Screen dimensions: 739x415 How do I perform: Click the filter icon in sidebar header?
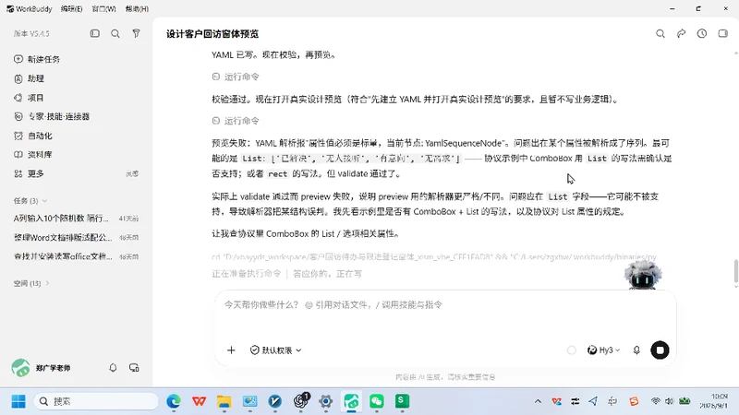click(136, 33)
